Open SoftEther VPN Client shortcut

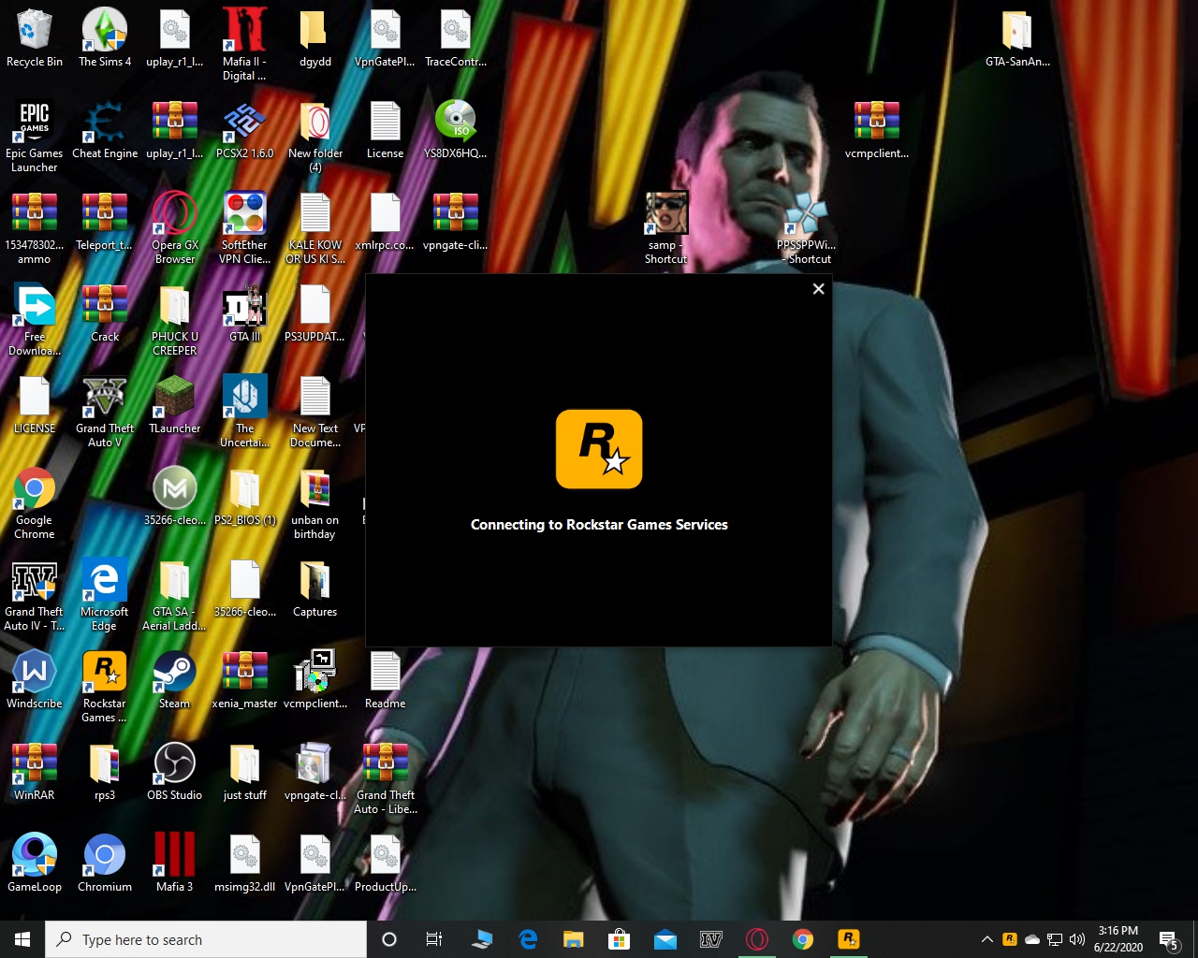pyautogui.click(x=244, y=228)
